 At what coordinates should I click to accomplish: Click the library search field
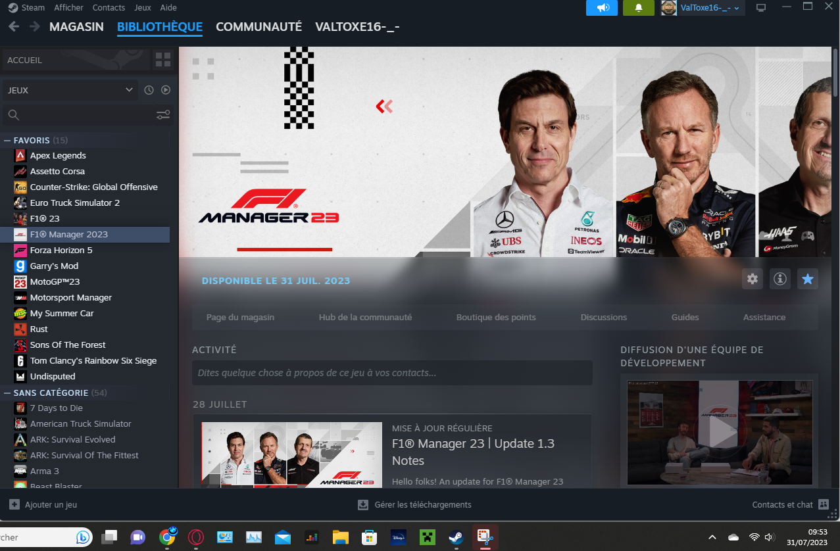pyautogui.click(x=79, y=115)
